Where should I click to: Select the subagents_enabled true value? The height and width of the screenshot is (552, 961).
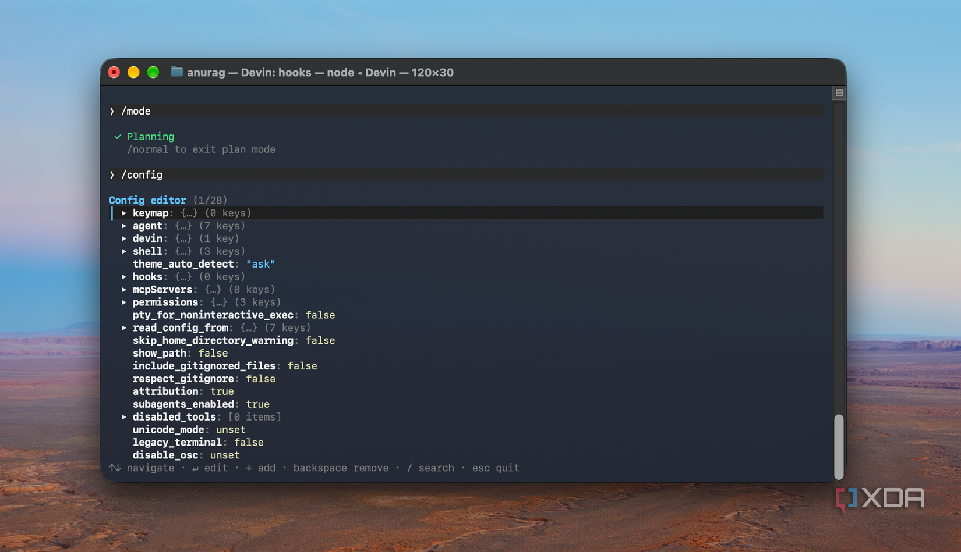(x=257, y=404)
